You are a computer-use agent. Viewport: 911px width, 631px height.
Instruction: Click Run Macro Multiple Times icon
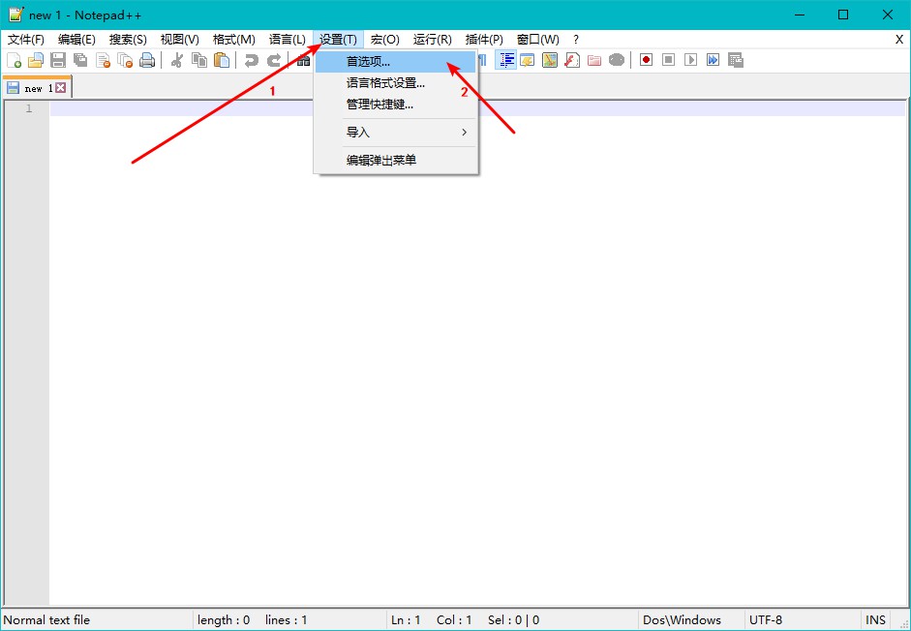(x=713, y=60)
